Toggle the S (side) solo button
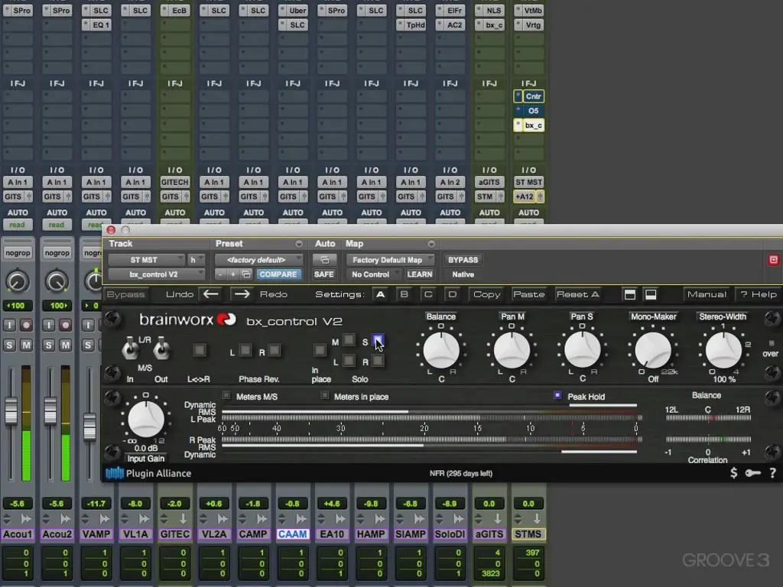 378,341
